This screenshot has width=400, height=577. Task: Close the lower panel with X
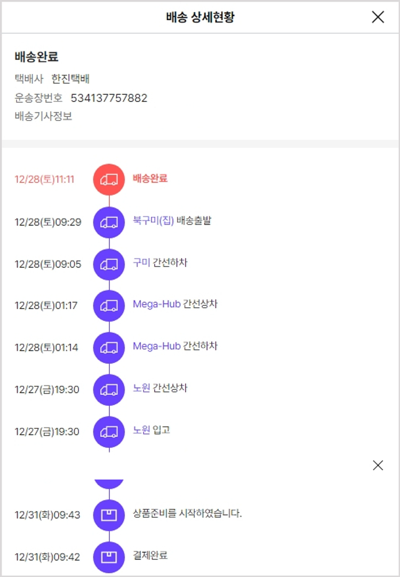378,465
